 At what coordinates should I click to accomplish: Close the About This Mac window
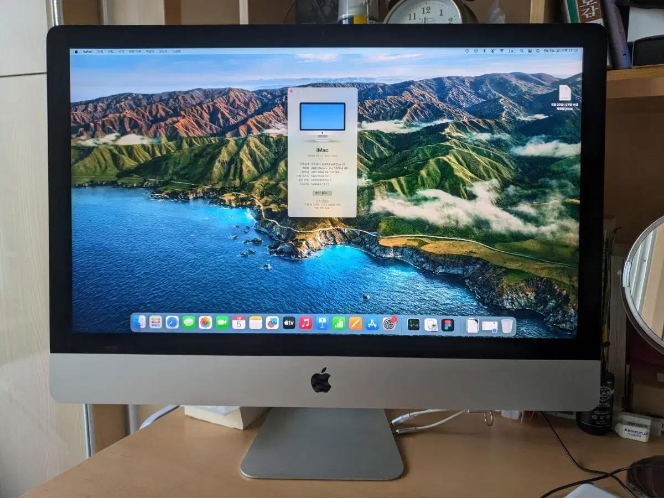click(291, 91)
